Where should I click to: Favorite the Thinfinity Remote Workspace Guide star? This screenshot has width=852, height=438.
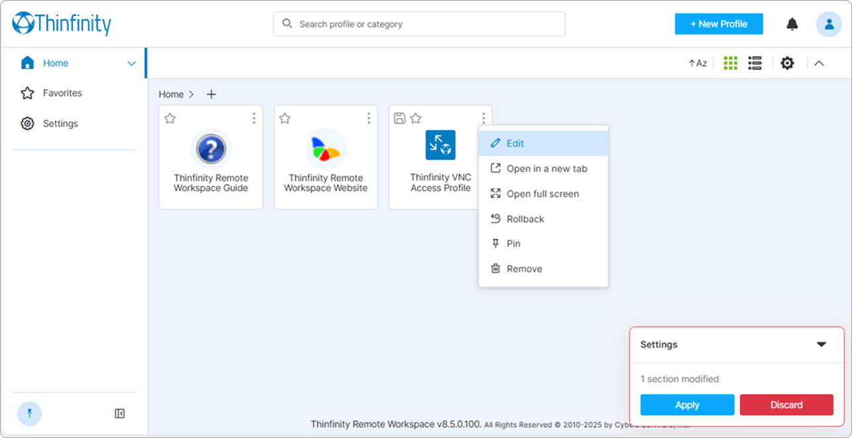pos(170,118)
